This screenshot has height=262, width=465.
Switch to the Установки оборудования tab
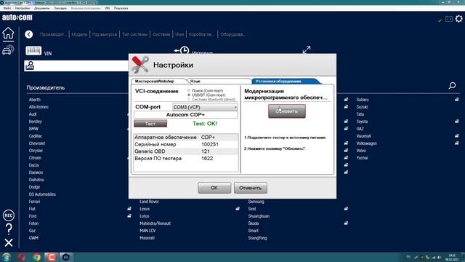(x=286, y=81)
